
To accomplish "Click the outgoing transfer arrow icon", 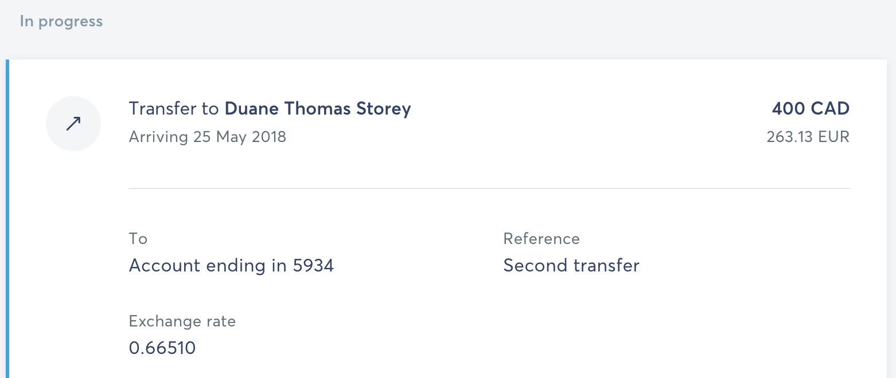I will tap(73, 124).
